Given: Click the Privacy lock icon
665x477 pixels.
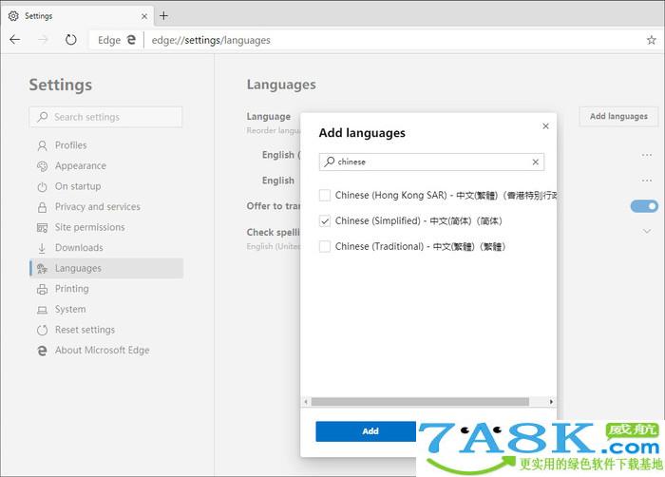Looking at the screenshot, I should tap(42, 207).
